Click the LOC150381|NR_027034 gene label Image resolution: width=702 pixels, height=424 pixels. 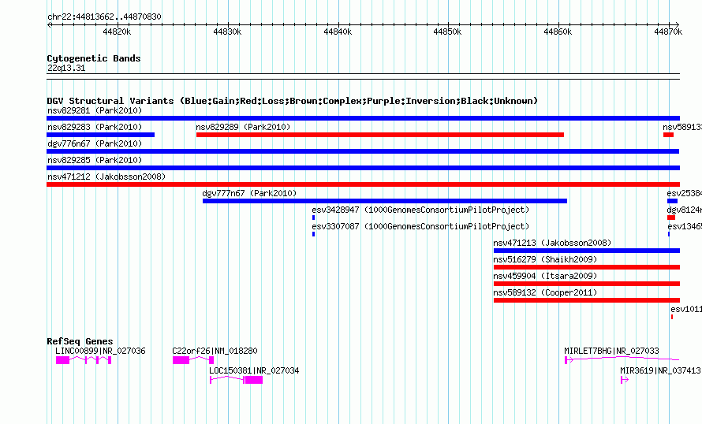254,370
